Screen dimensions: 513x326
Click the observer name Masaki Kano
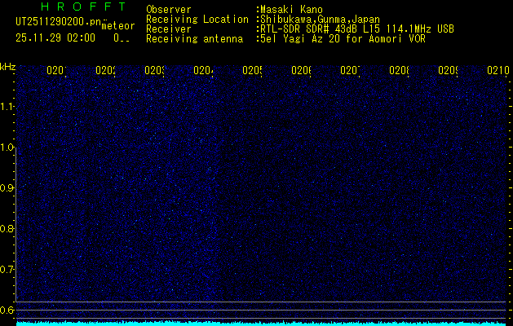[x=291, y=10]
